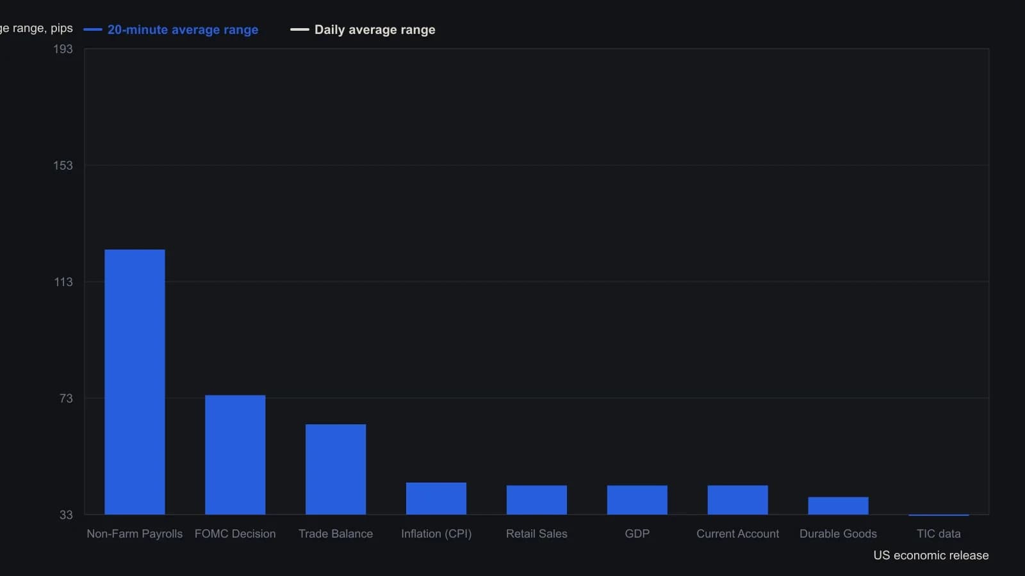Toggle the 20-minute average range legend
This screenshot has width=1025, height=576.
(171, 29)
